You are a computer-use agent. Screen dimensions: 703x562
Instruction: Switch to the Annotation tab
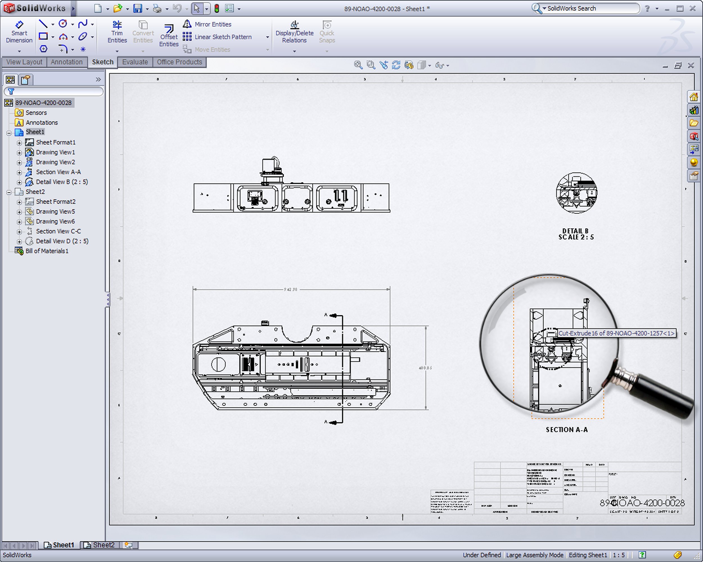click(x=67, y=62)
